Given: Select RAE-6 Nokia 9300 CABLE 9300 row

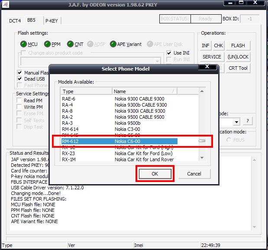Looking at the screenshot, I should pyautogui.click(x=119, y=99).
